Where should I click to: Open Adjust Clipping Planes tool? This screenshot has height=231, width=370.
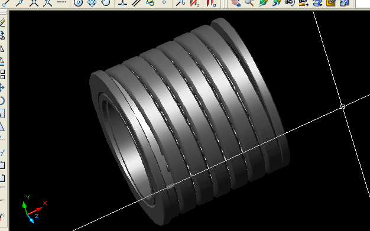317,3
